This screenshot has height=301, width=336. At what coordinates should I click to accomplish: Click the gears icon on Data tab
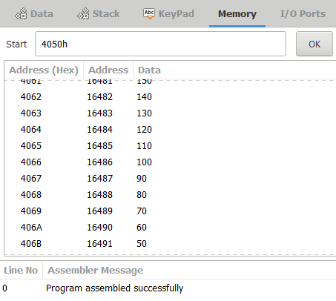tap(21, 13)
